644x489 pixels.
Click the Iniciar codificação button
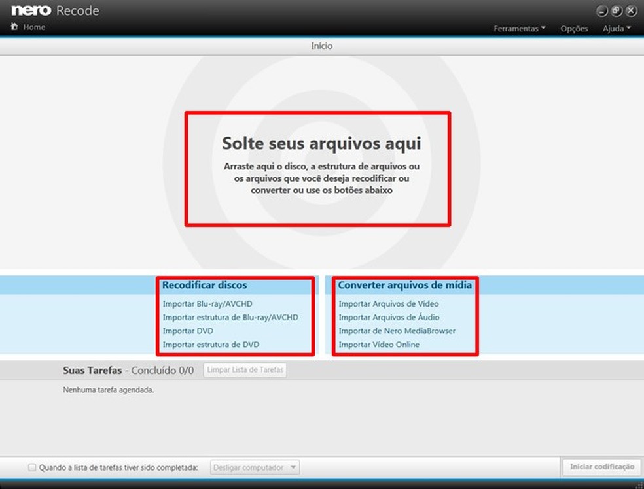(601, 466)
